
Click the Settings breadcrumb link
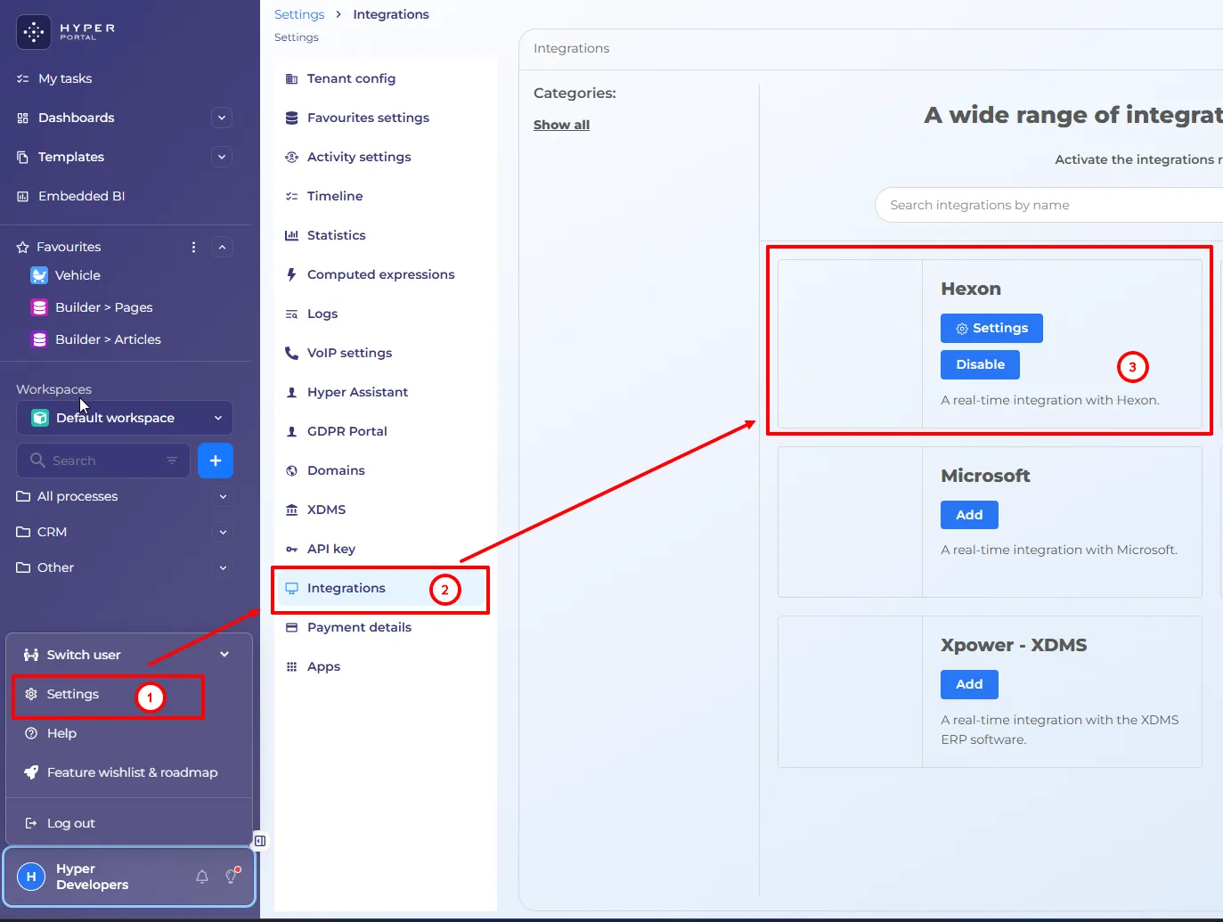coord(299,14)
